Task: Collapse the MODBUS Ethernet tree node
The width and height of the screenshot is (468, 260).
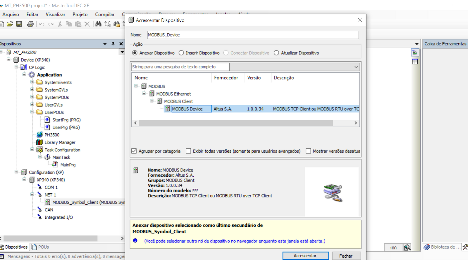Action: (144, 94)
